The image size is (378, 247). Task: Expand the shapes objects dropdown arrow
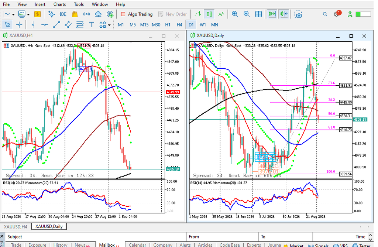[109, 25]
